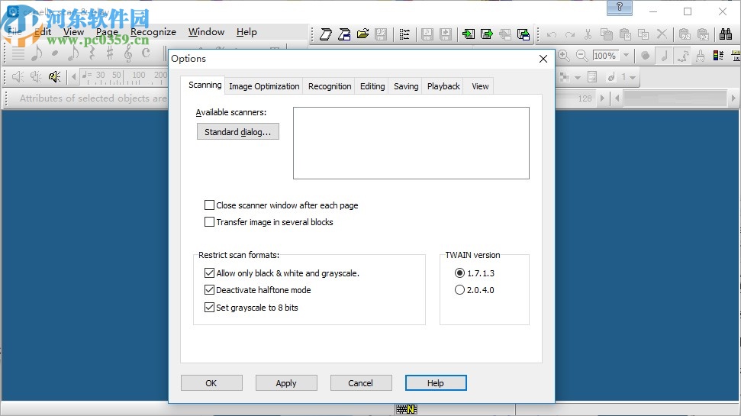
Task: Click the common time C icon
Action: [x=146, y=53]
